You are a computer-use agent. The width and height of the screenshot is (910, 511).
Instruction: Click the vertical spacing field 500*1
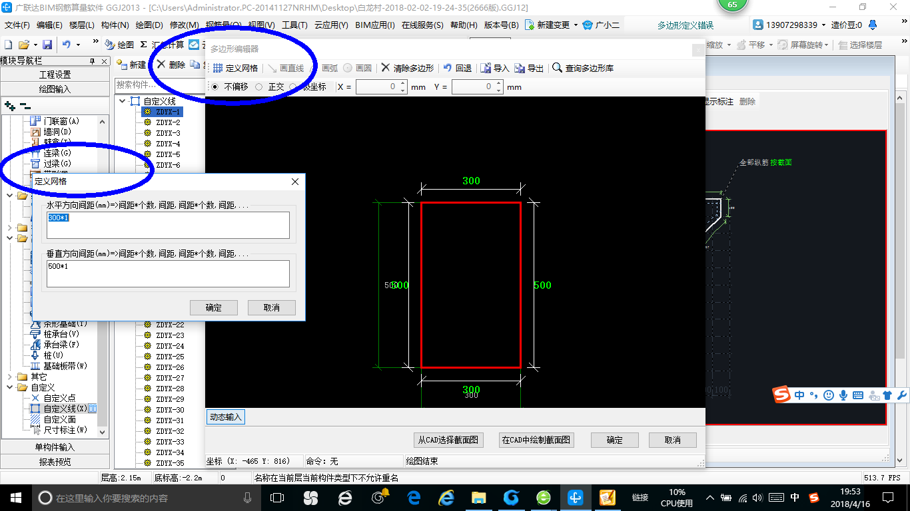168,273
